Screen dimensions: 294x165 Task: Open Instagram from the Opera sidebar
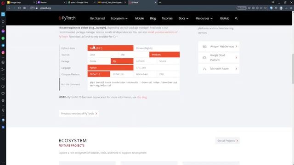pos(3,53)
